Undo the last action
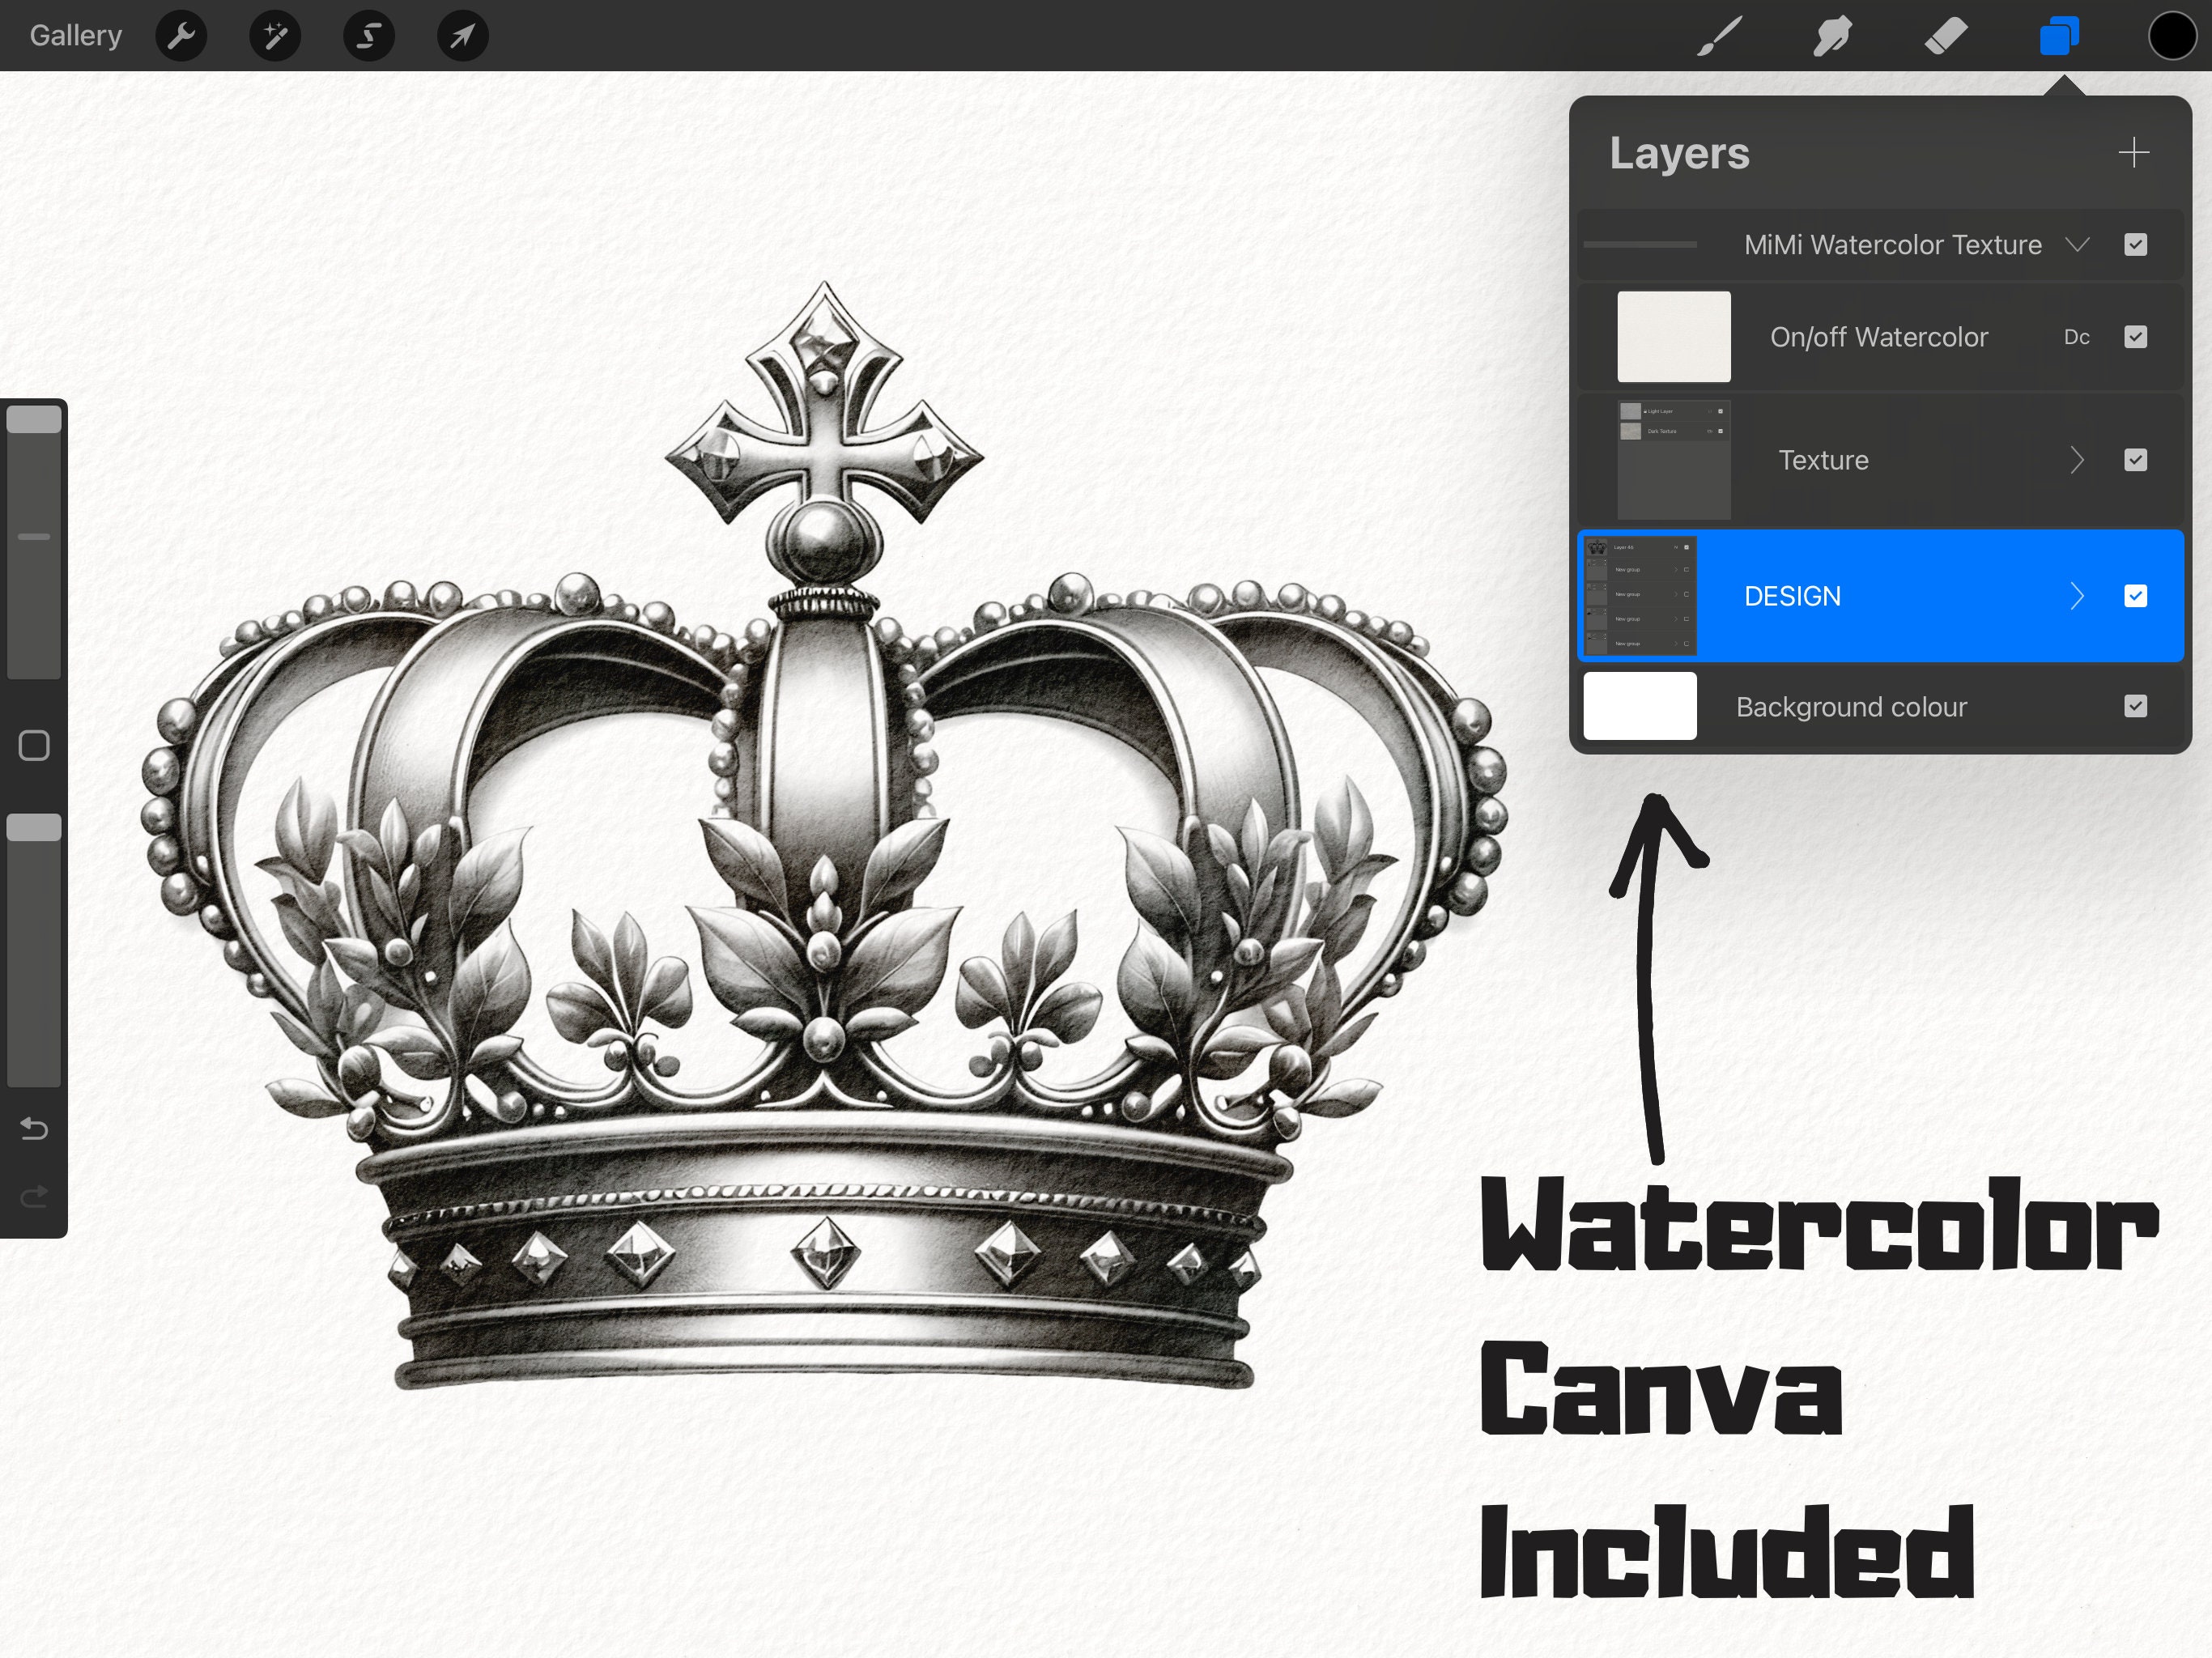2212x1658 pixels. click(34, 1129)
